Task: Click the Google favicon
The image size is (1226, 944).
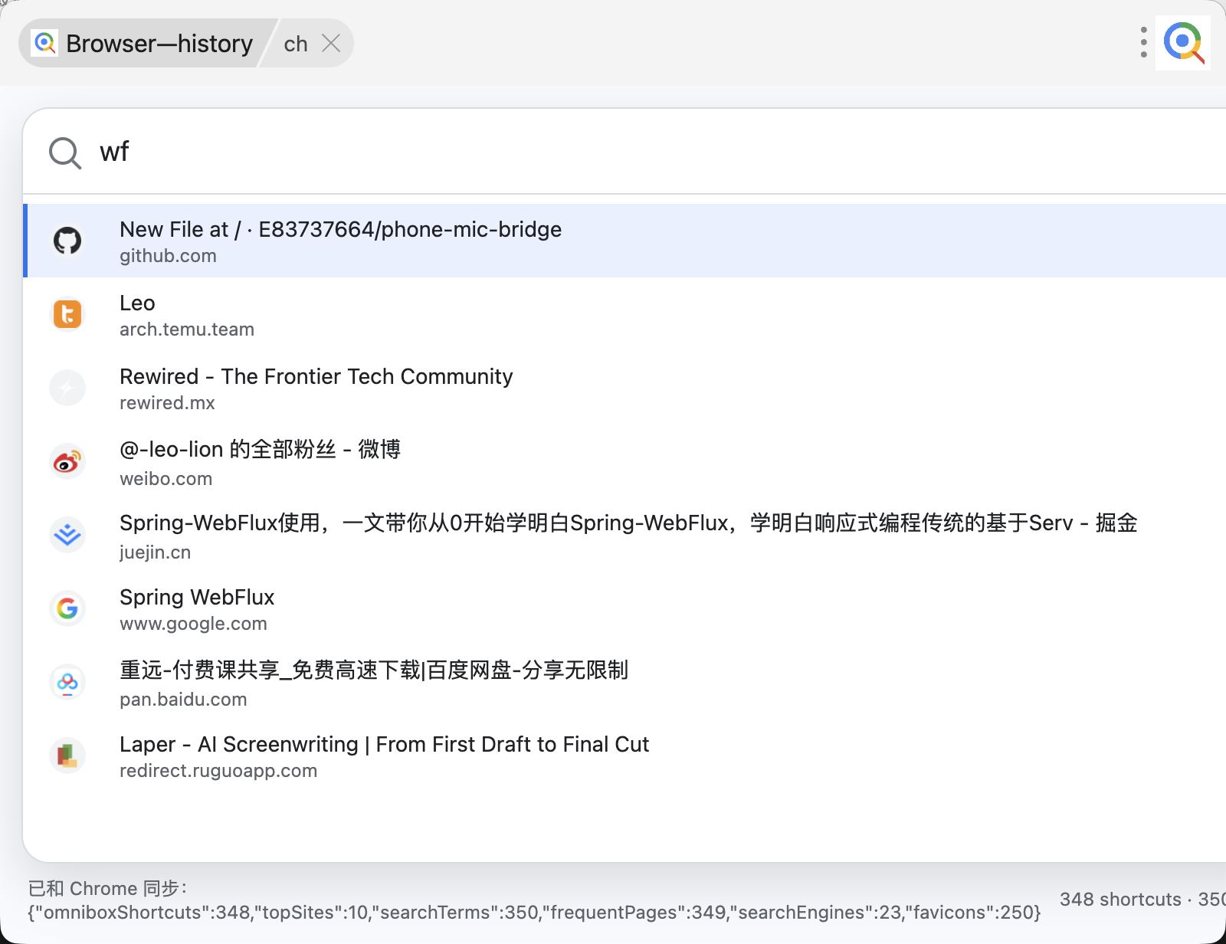Action: click(x=67, y=608)
